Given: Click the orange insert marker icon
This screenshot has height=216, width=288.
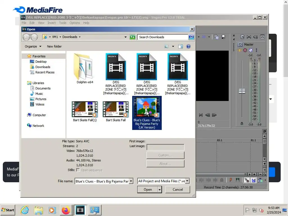Looking at the screenshot, I should tap(231, 180).
